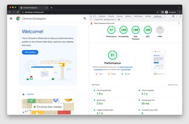Viewport: 189px width, 124px height.
Task: Open the DevTools settings gear
Action: [173, 16]
